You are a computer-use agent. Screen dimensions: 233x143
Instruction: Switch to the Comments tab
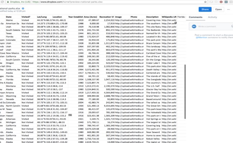pyautogui.click(x=196, y=17)
